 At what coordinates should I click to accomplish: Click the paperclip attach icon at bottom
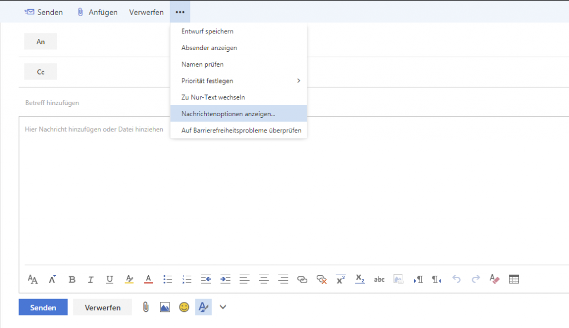pos(146,307)
